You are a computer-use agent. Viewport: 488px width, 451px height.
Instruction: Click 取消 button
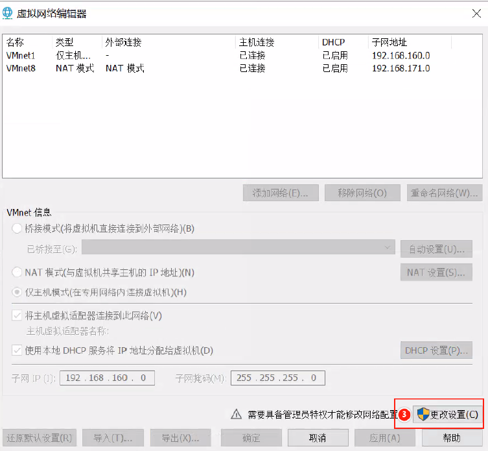click(318, 438)
